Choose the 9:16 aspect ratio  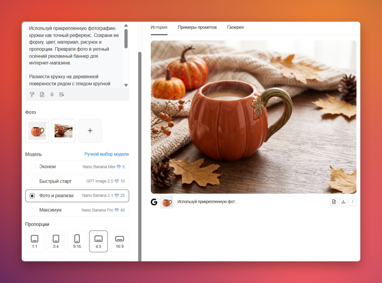(x=77, y=241)
